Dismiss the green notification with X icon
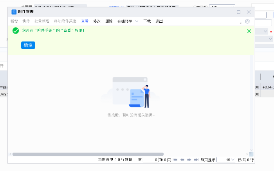 (249, 31)
